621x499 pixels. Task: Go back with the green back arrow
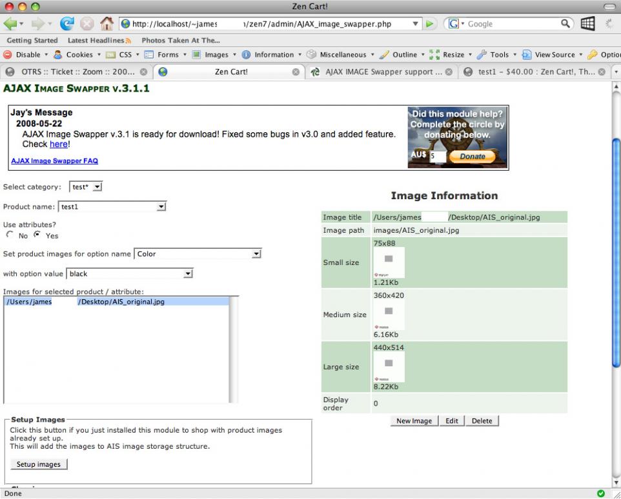pos(10,24)
